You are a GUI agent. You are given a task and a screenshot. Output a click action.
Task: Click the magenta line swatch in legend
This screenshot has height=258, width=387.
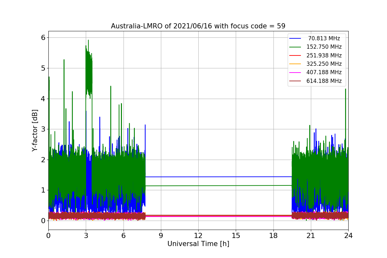coord(295,73)
